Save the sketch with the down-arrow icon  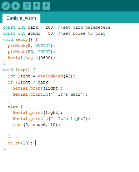pos(46,6)
